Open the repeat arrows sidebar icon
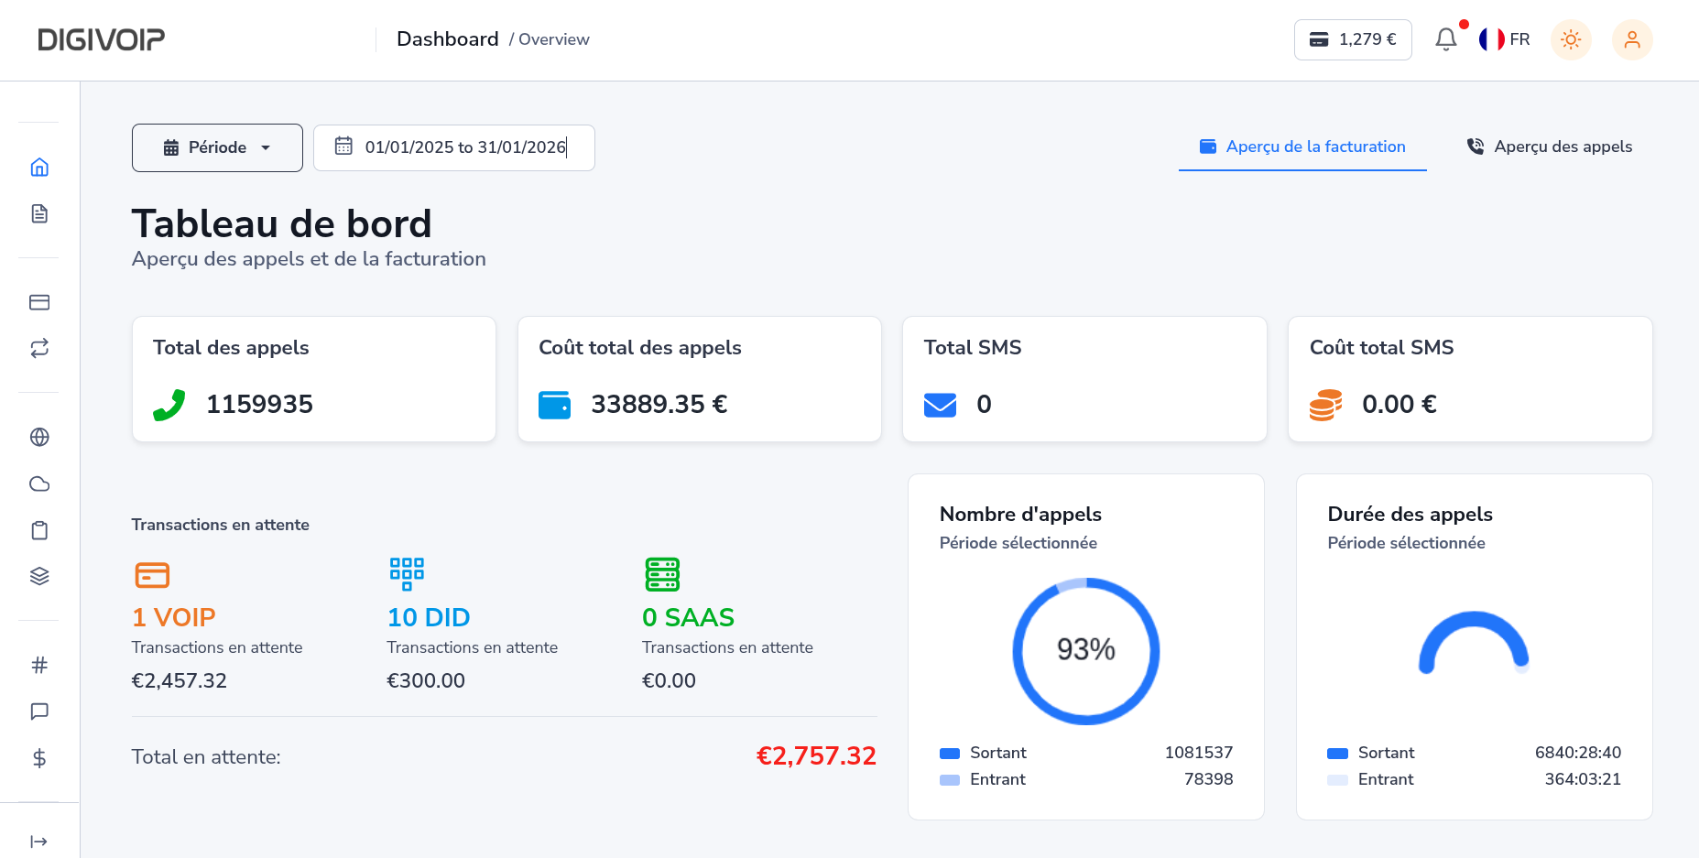1699x858 pixels. coord(39,348)
